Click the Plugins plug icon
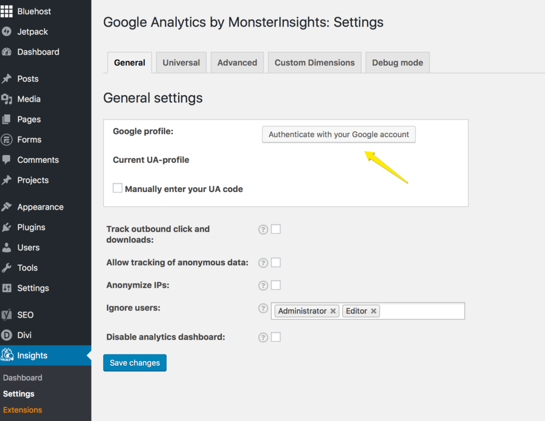This screenshot has width=545, height=421. (6, 228)
